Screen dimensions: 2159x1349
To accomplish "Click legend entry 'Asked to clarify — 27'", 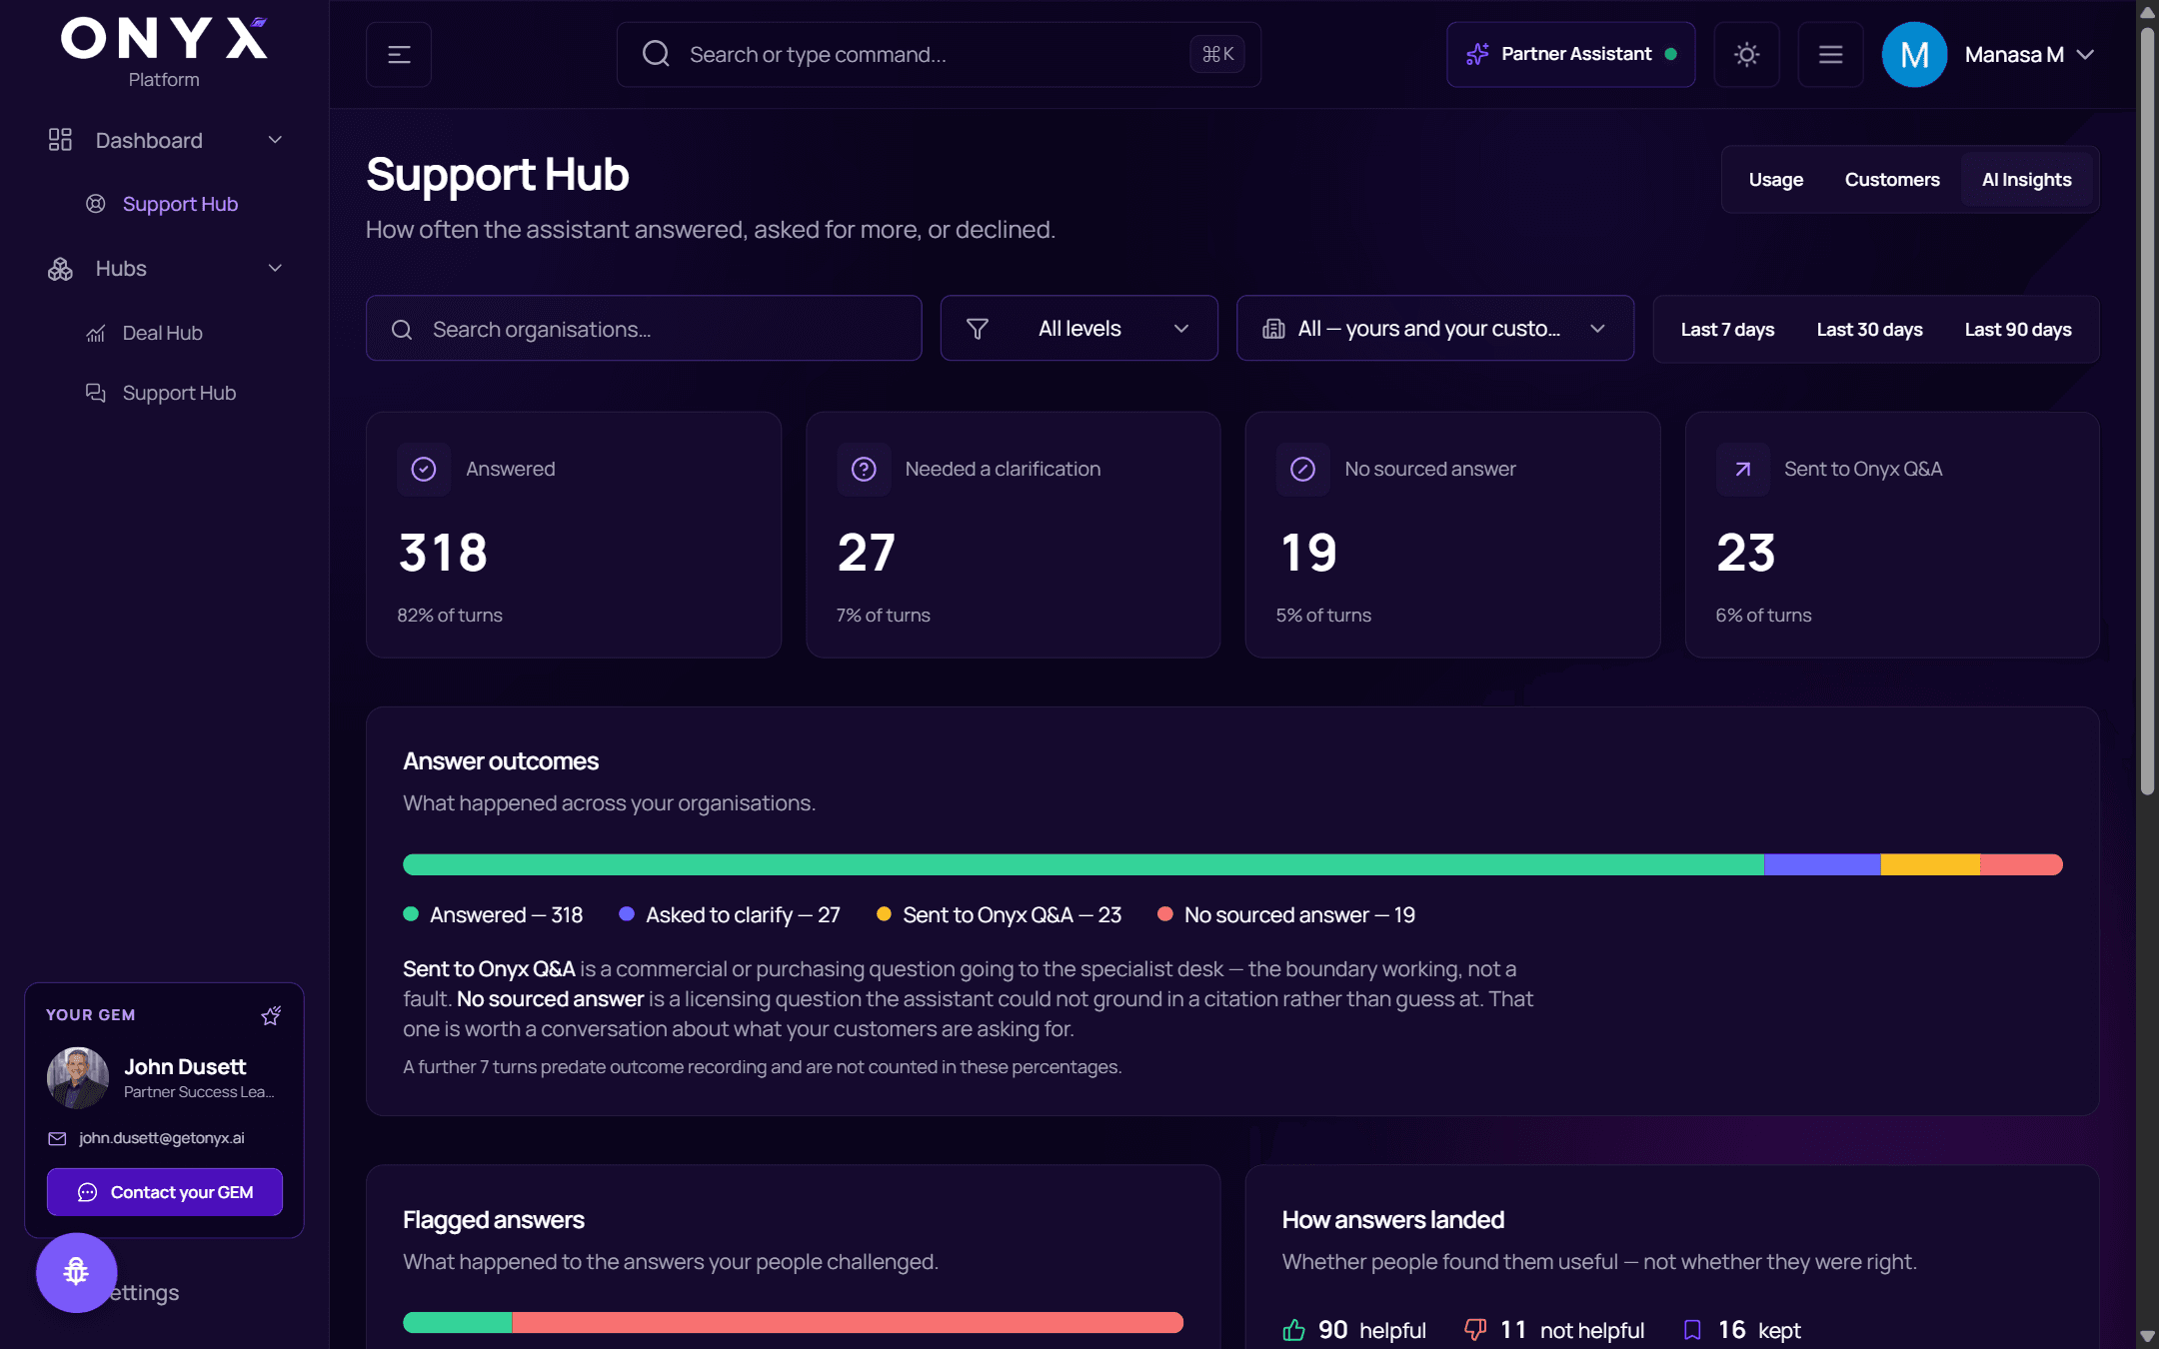I will (x=730, y=915).
